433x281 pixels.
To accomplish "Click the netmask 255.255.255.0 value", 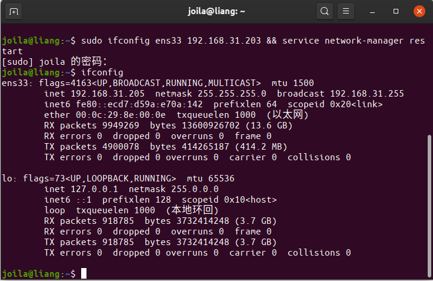I will pos(232,94).
